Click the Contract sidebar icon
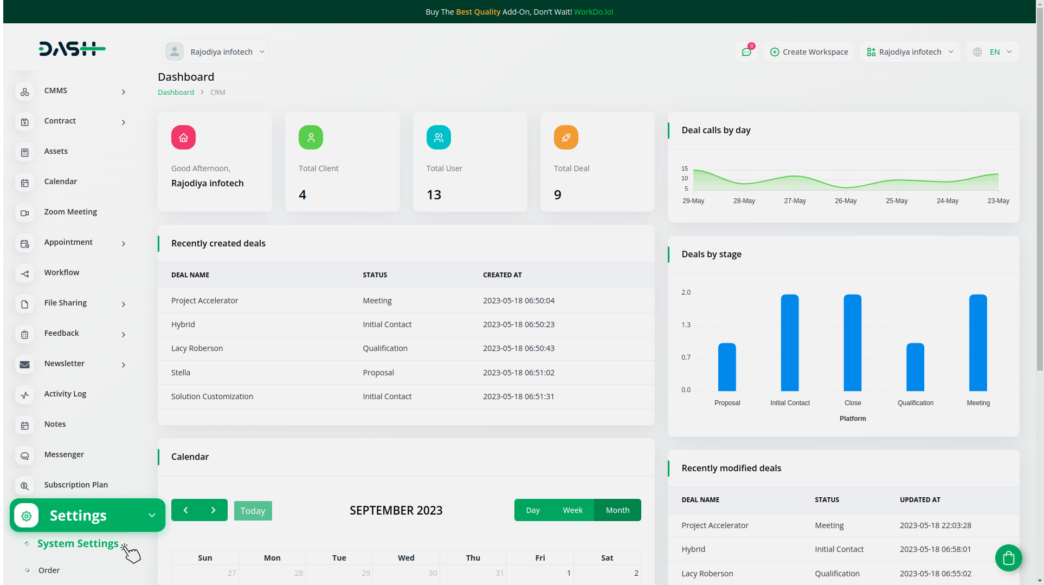 coord(25,122)
